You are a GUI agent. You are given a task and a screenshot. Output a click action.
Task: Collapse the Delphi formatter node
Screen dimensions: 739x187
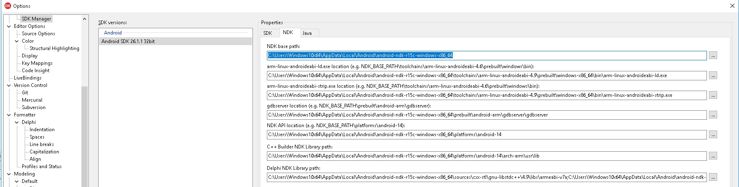coord(17,122)
